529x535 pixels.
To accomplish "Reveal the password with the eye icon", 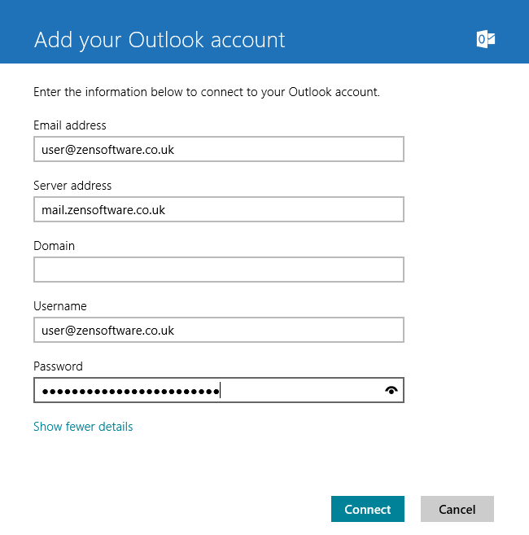I will point(391,390).
